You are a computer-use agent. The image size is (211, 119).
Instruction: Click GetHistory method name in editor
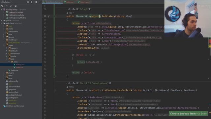pos(108,16)
